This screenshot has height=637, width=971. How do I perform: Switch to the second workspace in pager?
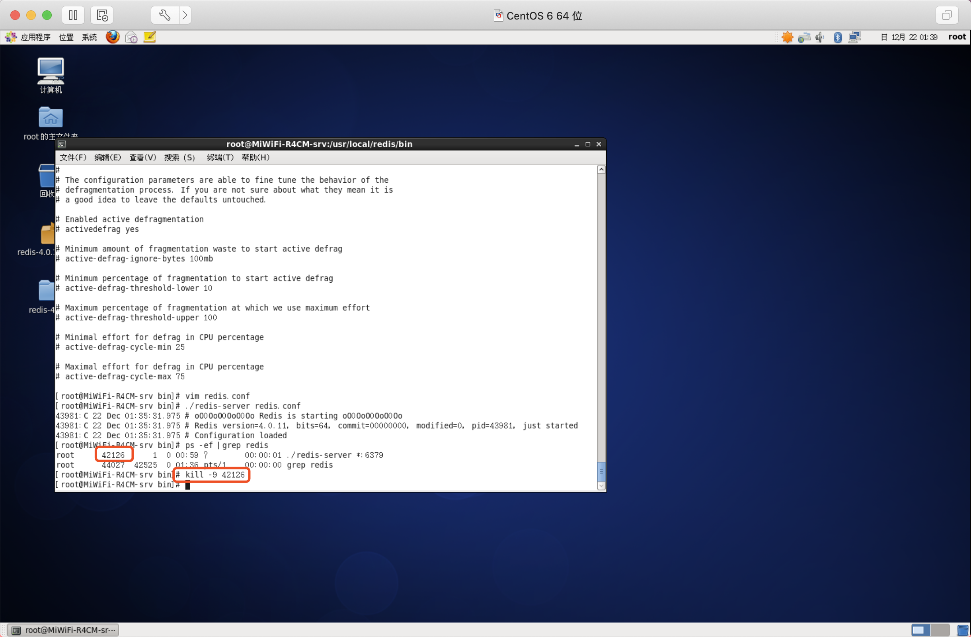(940, 630)
